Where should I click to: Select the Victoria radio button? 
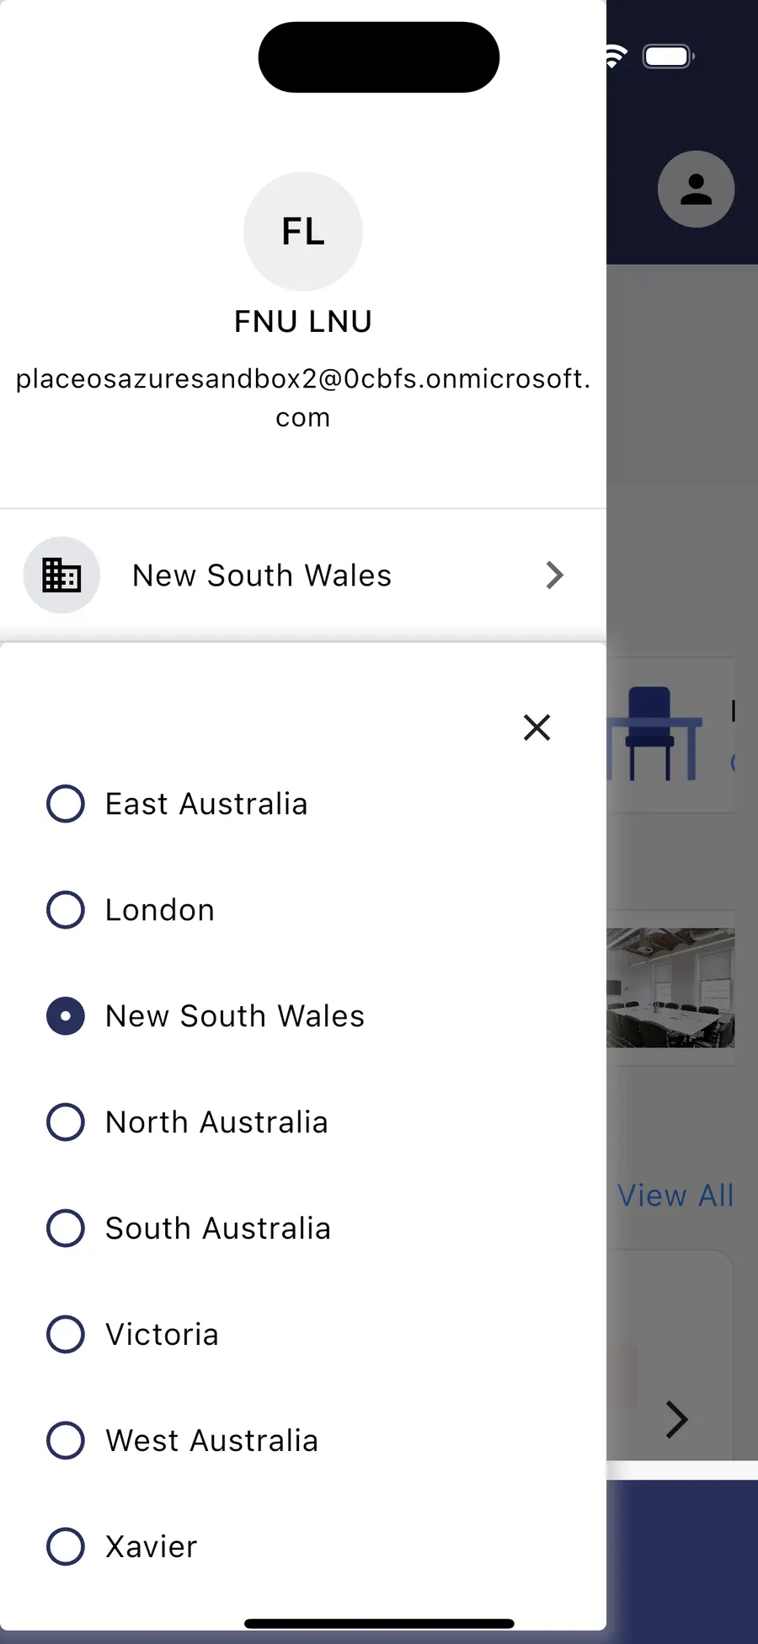coord(66,1335)
